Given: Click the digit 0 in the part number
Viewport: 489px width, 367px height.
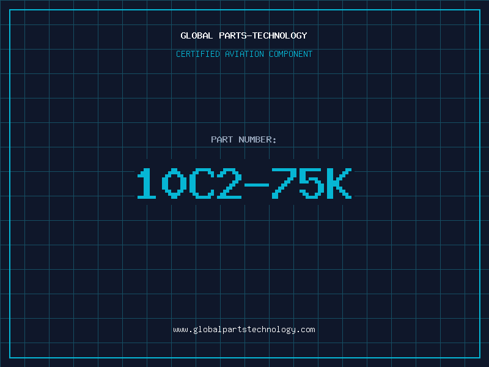Looking at the screenshot, I should [x=174, y=183].
